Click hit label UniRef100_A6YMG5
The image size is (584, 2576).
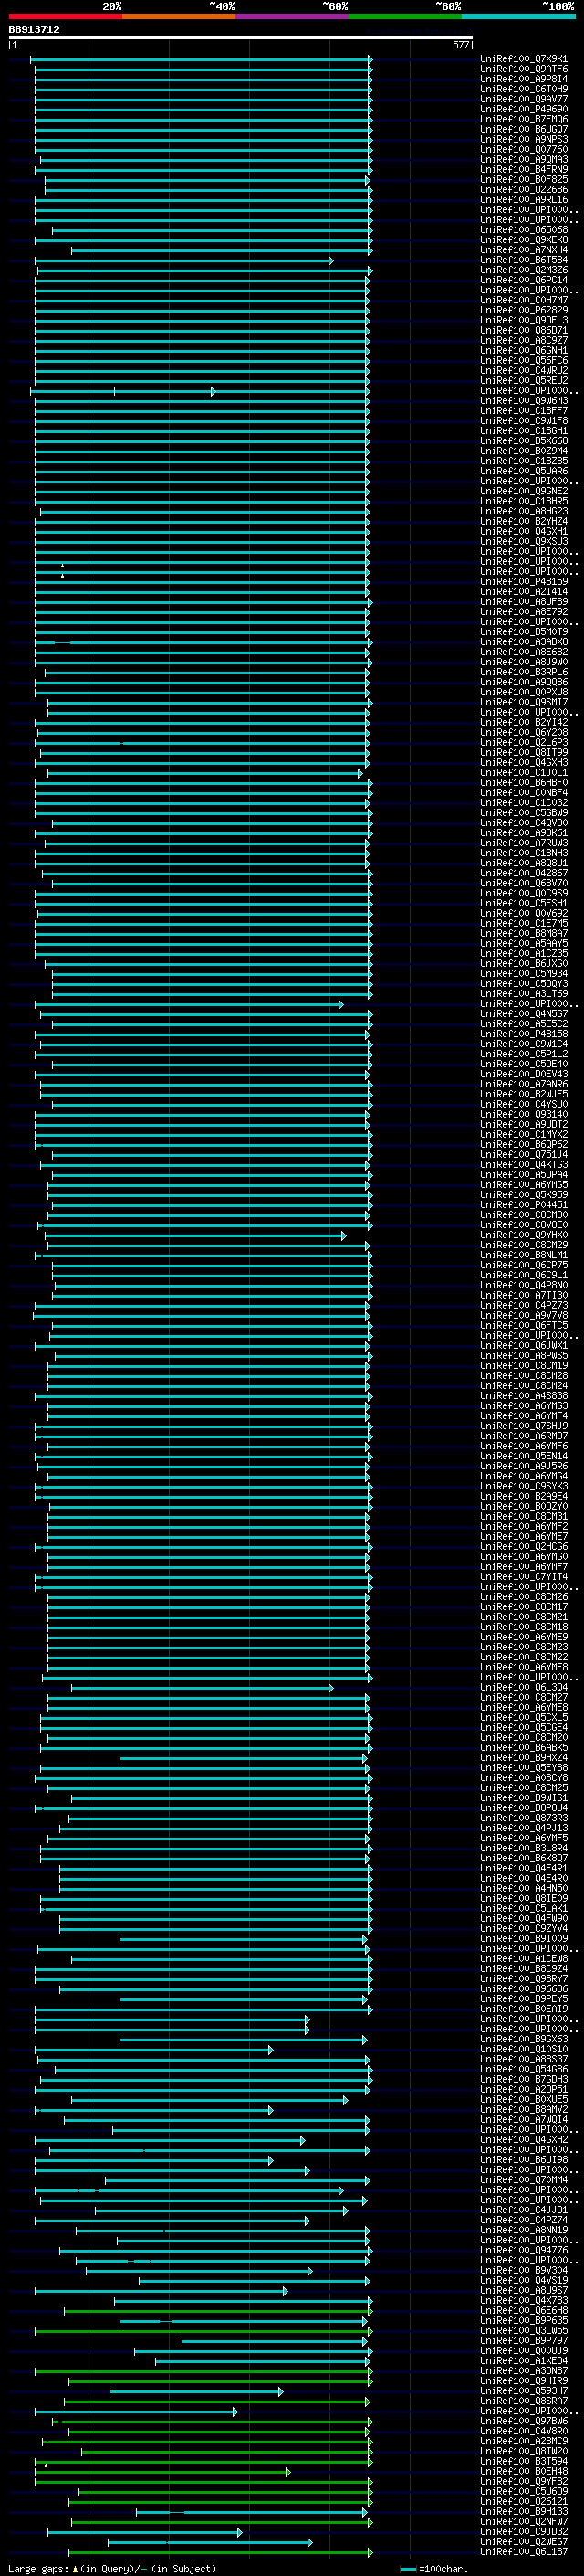pos(524,1184)
